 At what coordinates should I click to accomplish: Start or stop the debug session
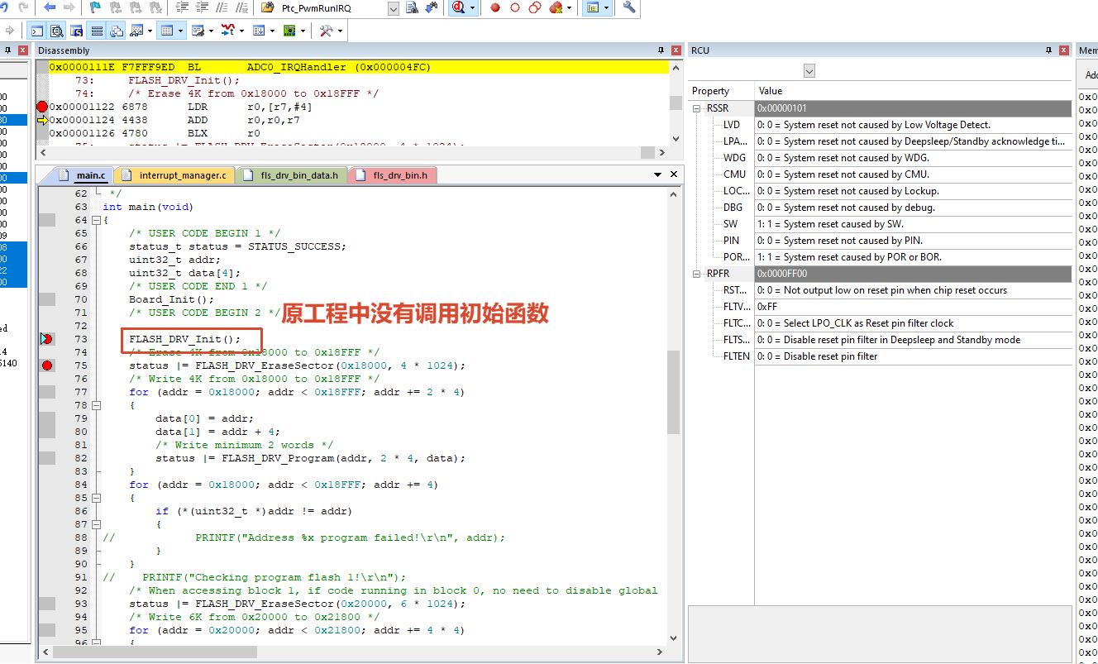click(458, 7)
